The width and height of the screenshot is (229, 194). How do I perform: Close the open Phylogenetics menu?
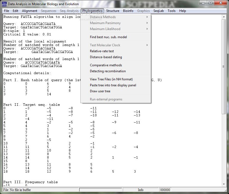tap(92, 11)
